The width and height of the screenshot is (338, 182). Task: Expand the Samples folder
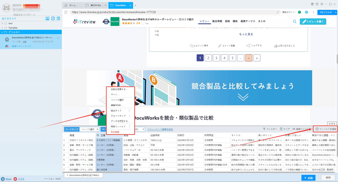coord(2,28)
